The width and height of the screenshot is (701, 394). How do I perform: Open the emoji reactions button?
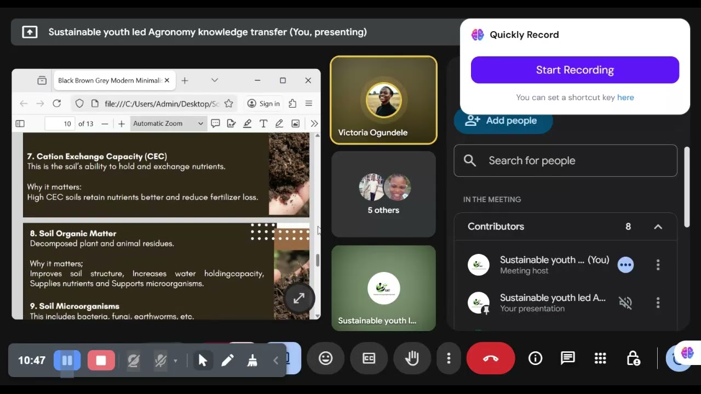[x=326, y=358]
